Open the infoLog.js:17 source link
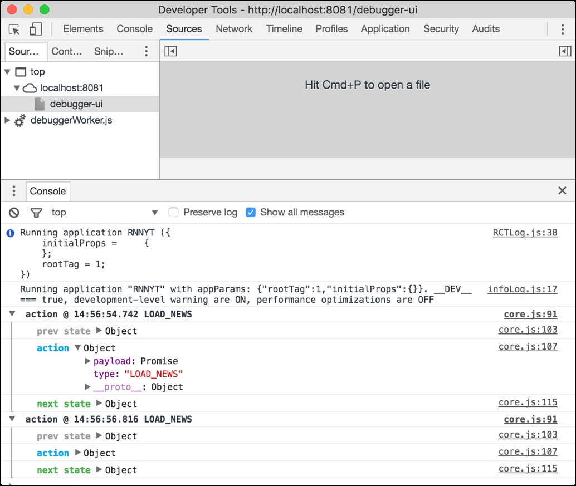Image resolution: width=576 pixels, height=486 pixels. click(x=523, y=289)
